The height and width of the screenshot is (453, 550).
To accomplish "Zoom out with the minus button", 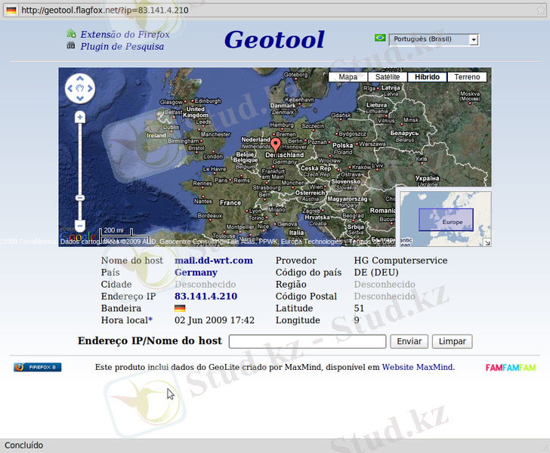I will coord(80,226).
